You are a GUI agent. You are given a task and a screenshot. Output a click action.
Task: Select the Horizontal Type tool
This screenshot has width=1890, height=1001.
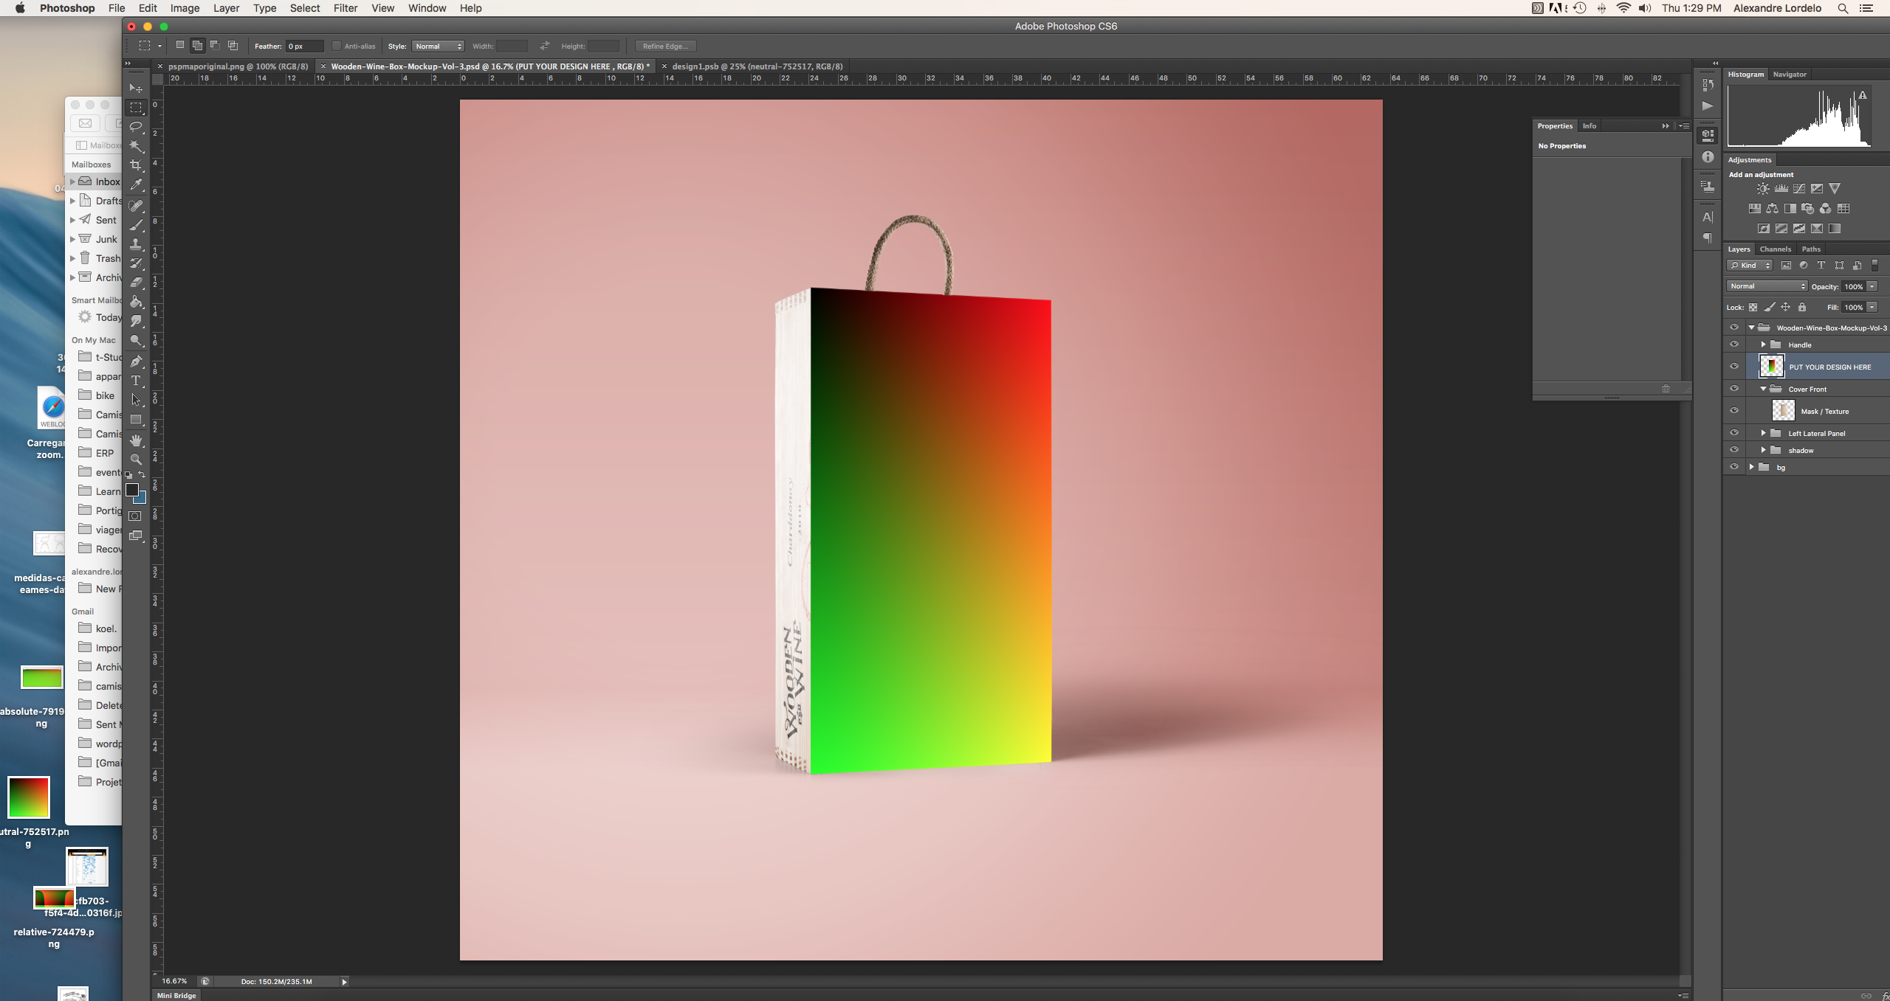pyautogui.click(x=136, y=381)
